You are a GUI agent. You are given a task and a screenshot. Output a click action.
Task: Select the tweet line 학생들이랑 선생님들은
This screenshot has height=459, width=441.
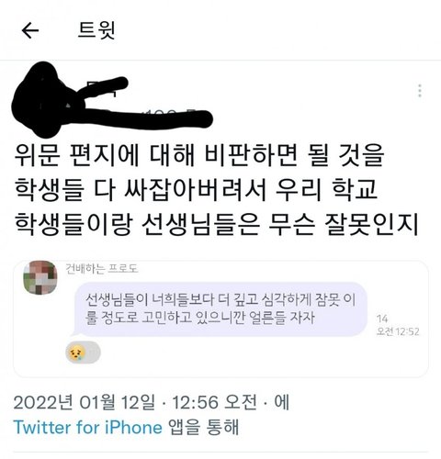[216, 224]
